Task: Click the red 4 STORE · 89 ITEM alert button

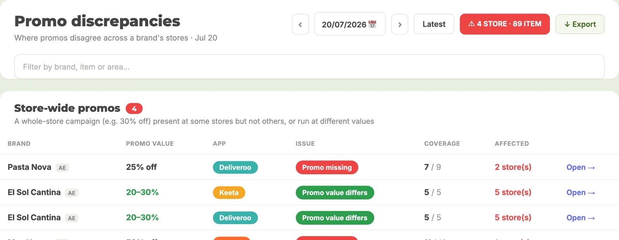Action: click(x=504, y=24)
